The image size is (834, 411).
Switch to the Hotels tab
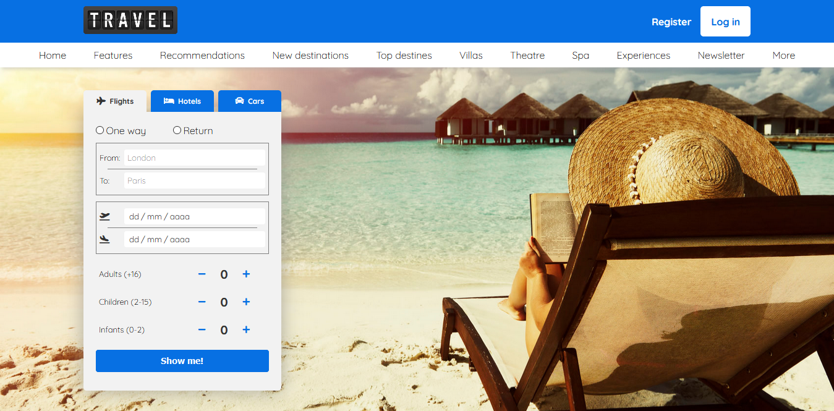coord(182,101)
